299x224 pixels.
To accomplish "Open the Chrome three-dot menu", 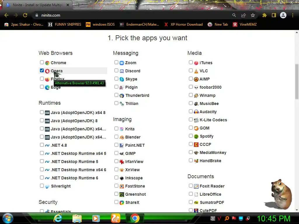I will tap(293, 15).
